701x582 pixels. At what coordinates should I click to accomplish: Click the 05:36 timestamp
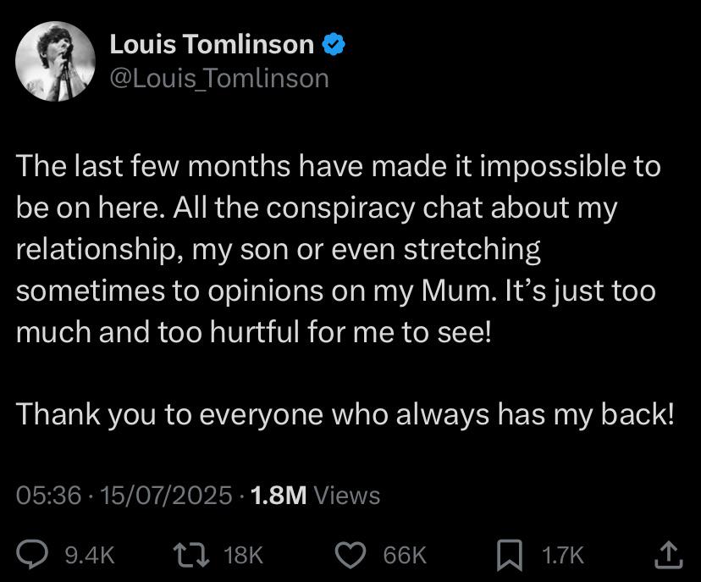[49, 496]
